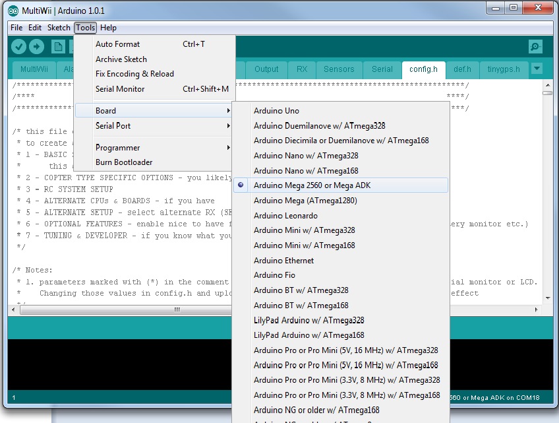Screen dimensions: 559x423
Task: Select Pro Mini (5V, 16 MHz) w/ ATmega168
Action: click(x=341, y=365)
